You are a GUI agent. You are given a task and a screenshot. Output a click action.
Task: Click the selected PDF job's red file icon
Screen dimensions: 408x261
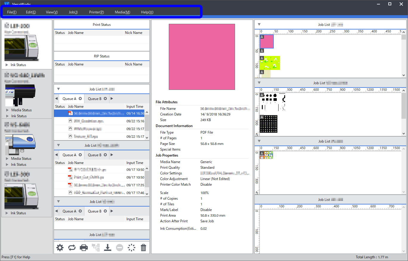(x=70, y=113)
